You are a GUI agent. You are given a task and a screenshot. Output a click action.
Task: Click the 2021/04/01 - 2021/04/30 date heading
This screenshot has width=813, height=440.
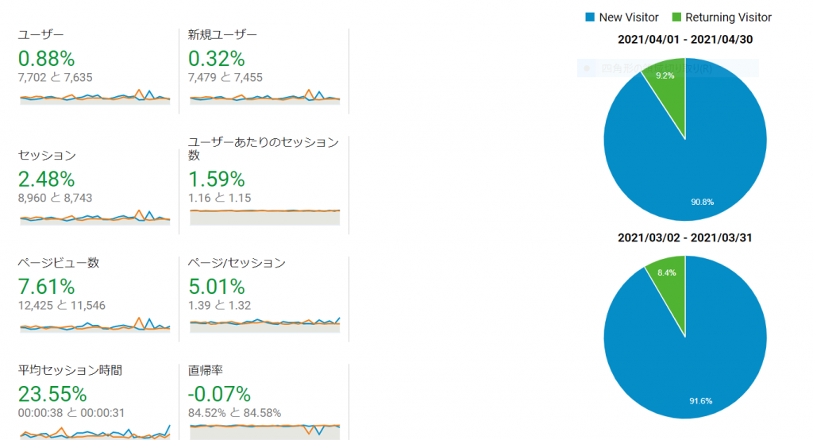[684, 39]
